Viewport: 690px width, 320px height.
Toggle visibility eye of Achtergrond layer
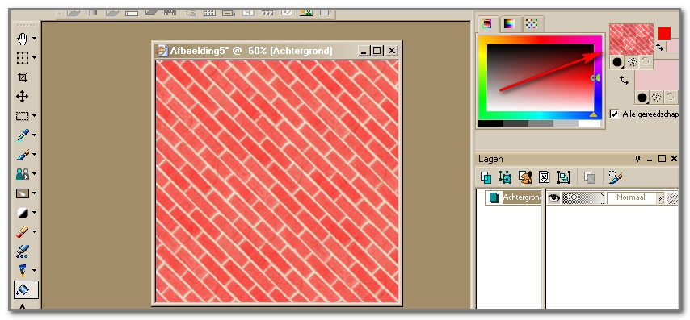tap(553, 198)
